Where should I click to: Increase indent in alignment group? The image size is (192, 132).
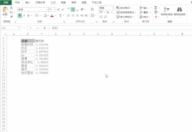point(87,15)
